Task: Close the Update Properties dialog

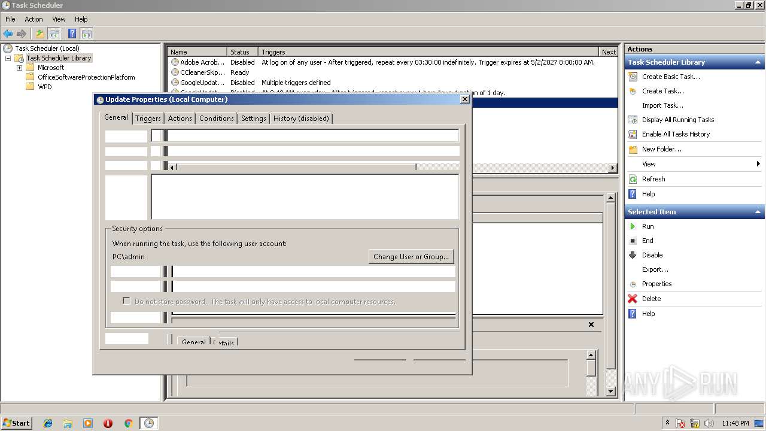Action: point(465,99)
